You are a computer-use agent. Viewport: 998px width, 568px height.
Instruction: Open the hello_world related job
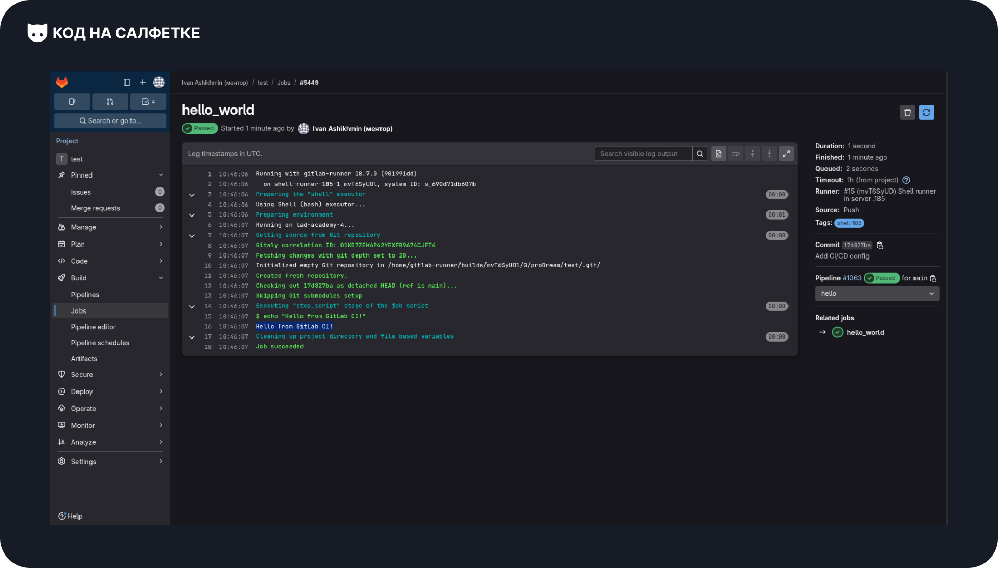pyautogui.click(x=865, y=332)
